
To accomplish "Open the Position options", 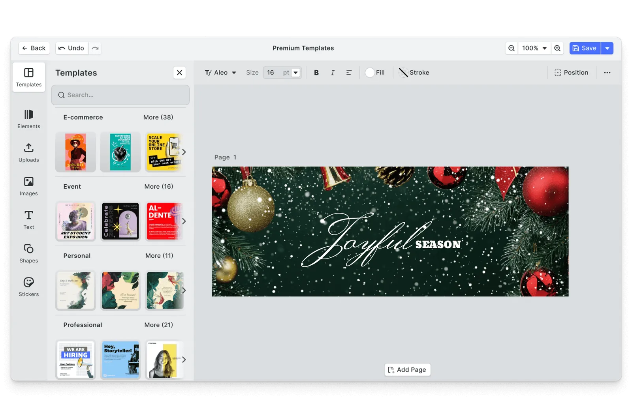I will [x=571, y=73].
